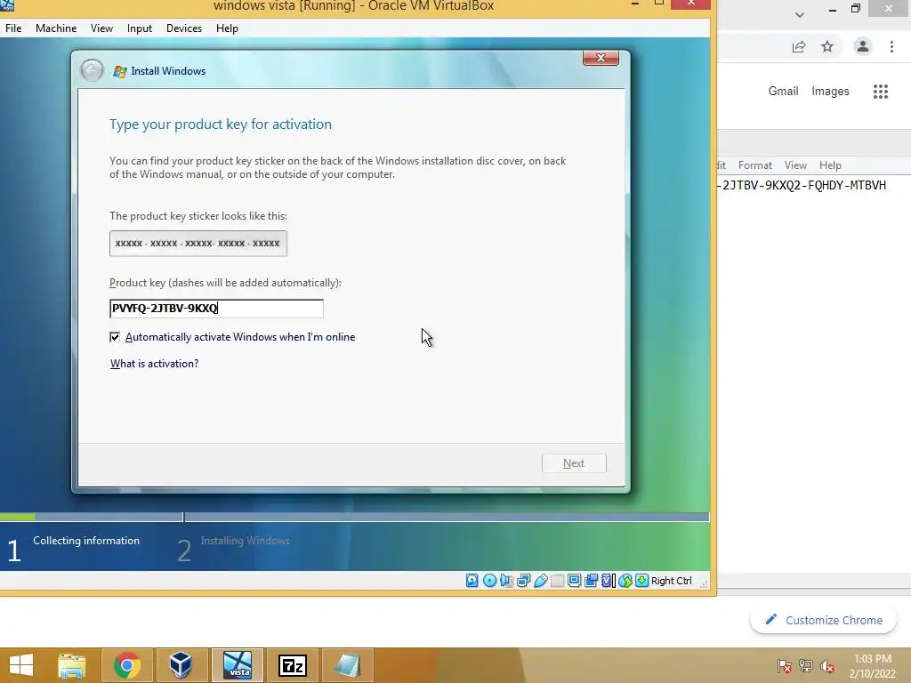Open VirtualBox Manager from the taskbar

[181, 665]
